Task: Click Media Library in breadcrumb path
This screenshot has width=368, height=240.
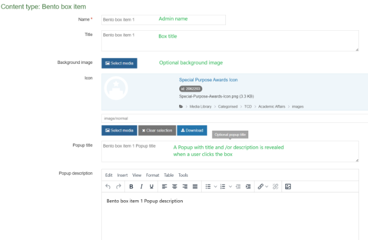Action: (x=201, y=107)
